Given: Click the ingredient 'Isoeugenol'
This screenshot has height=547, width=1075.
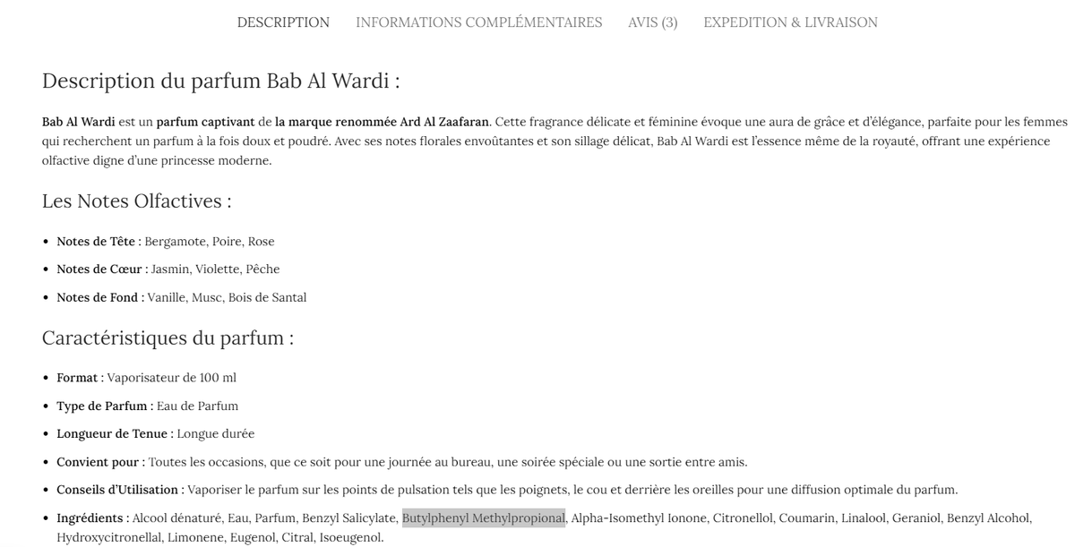Looking at the screenshot, I should (349, 538).
